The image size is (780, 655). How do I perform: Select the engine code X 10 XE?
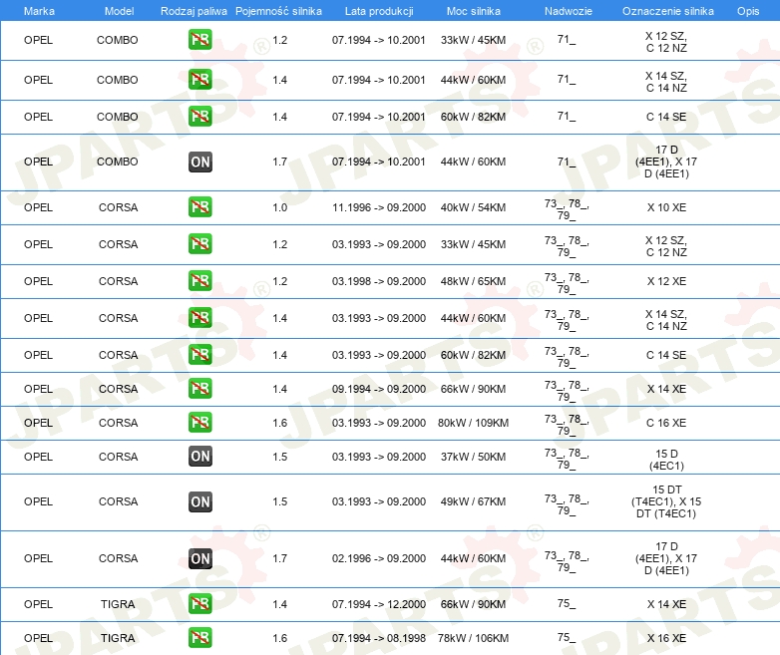(x=666, y=207)
